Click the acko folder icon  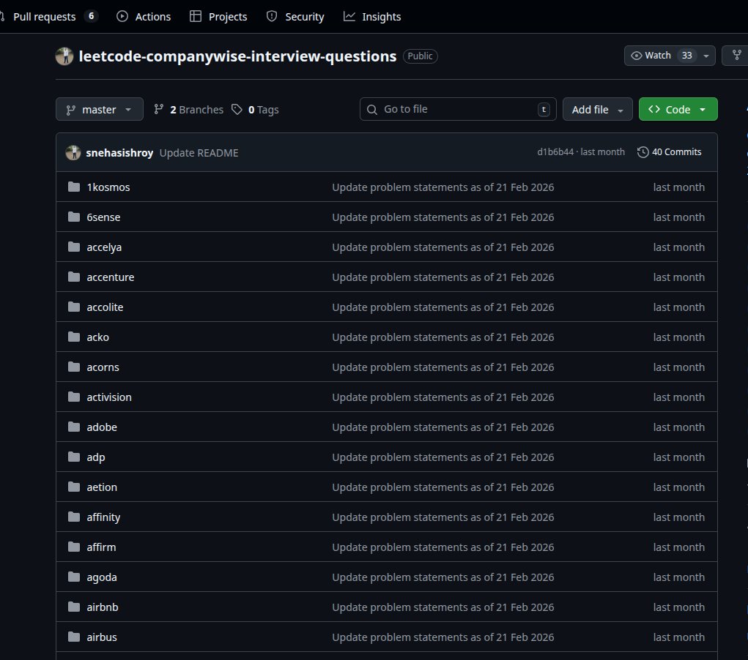pos(74,337)
